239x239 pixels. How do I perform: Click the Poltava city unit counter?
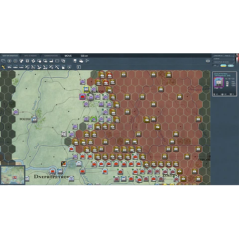34,119
